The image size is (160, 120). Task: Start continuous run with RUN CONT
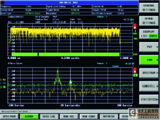[x=89, y=116]
